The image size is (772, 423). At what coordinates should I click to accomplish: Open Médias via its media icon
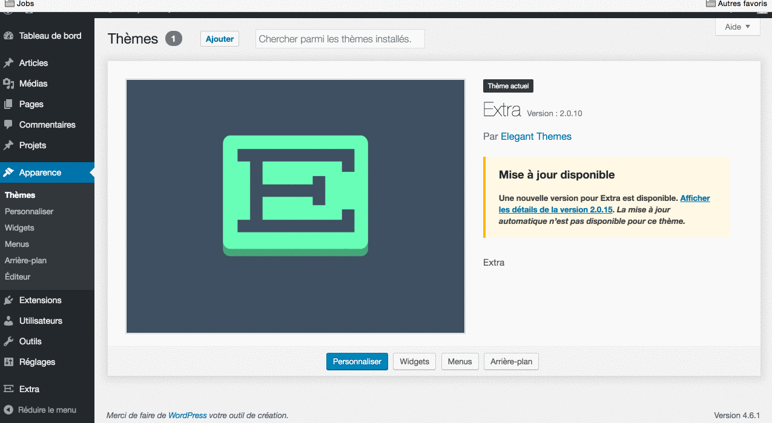pos(8,84)
